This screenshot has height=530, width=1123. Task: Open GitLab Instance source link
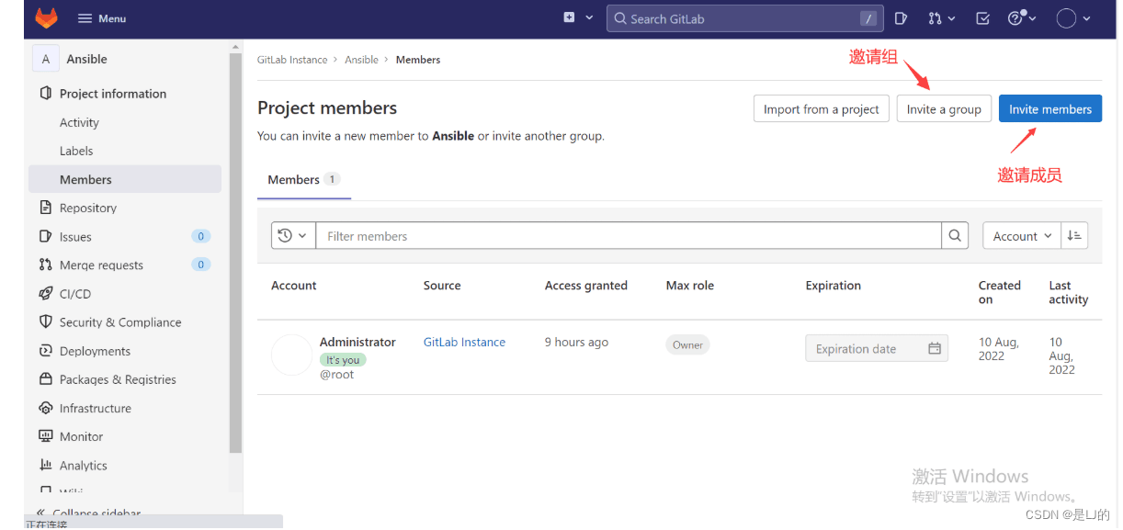pos(464,342)
